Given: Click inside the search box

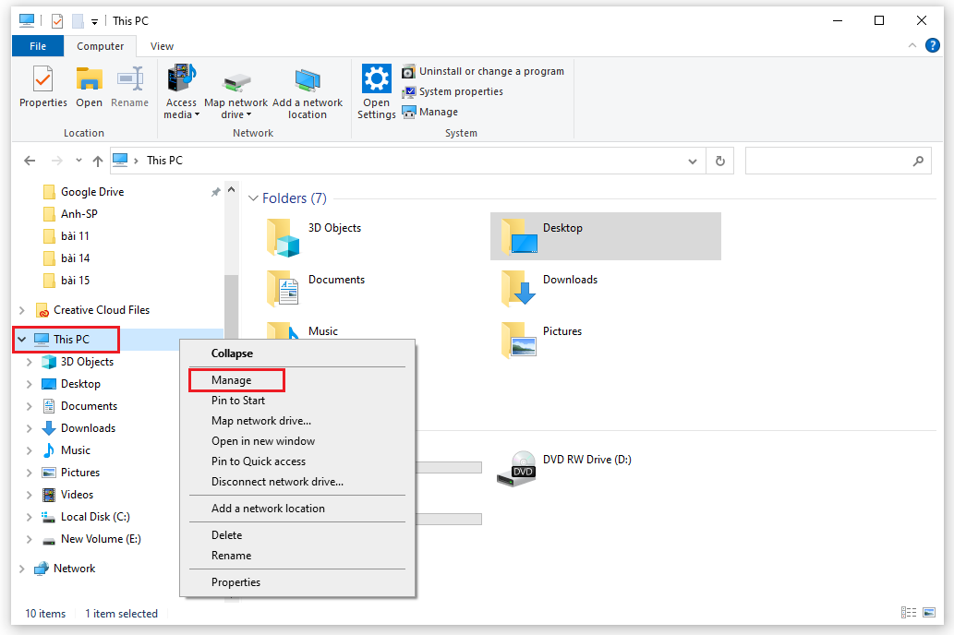Looking at the screenshot, I should 831,160.
